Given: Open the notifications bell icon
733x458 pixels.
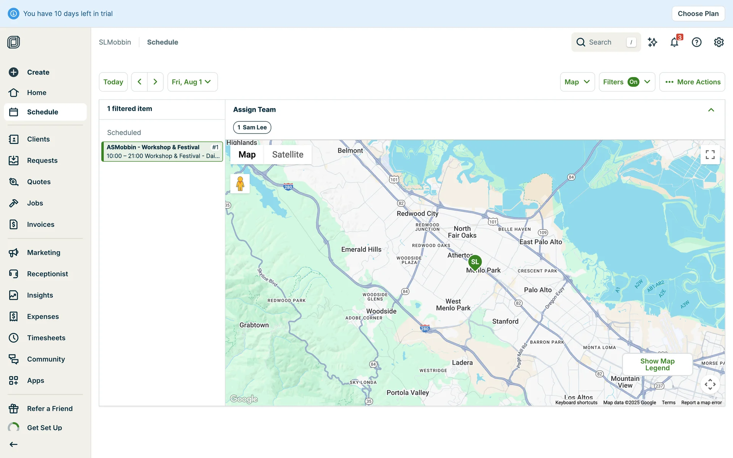Looking at the screenshot, I should pos(674,42).
